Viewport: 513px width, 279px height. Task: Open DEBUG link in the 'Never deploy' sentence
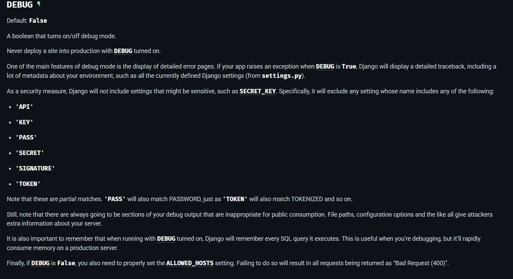pos(123,51)
